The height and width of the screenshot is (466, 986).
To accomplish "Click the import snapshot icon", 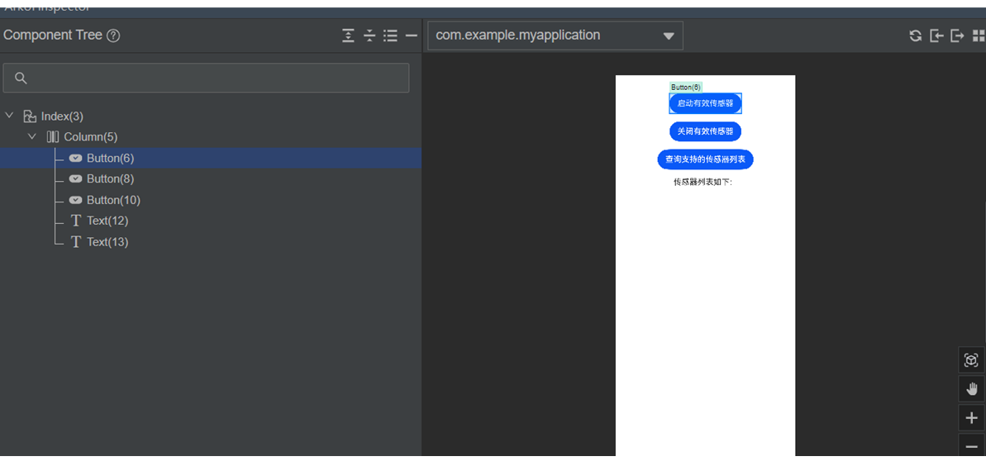I will click(x=936, y=36).
